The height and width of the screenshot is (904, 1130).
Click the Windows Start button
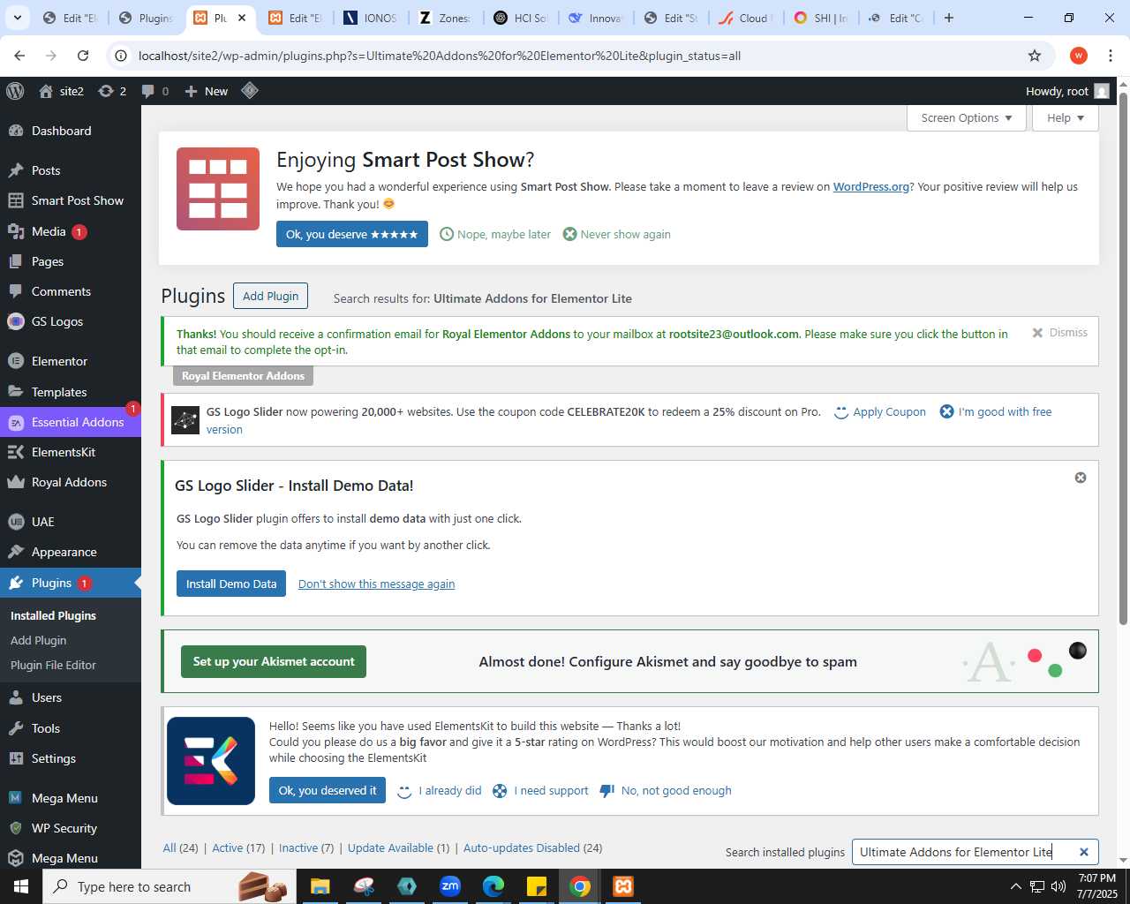click(x=21, y=886)
